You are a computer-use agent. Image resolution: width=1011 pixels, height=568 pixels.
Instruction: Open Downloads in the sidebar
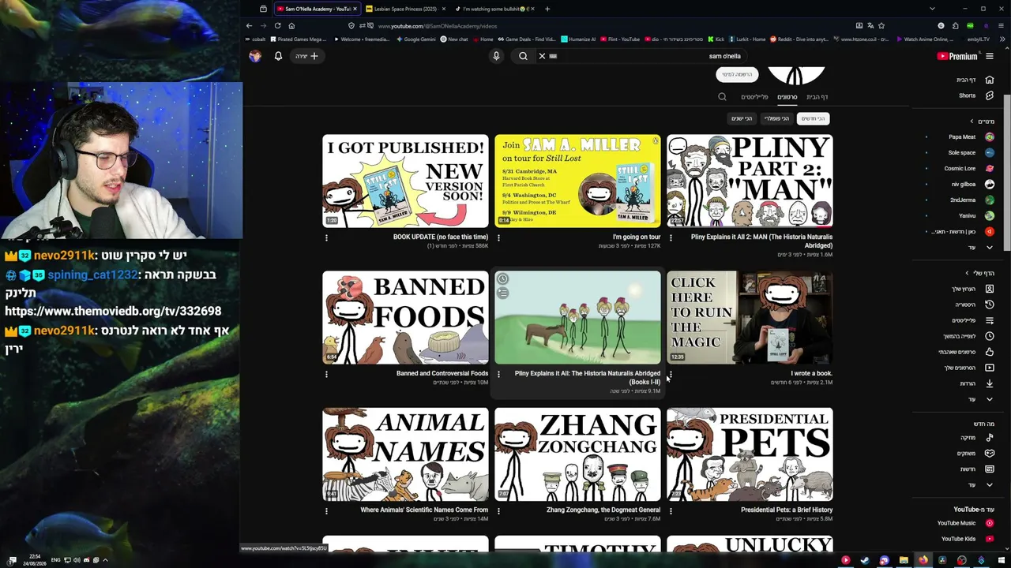[x=976, y=383]
